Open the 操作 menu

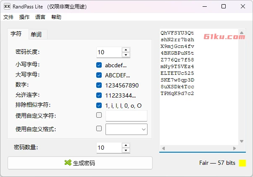coord(24,17)
